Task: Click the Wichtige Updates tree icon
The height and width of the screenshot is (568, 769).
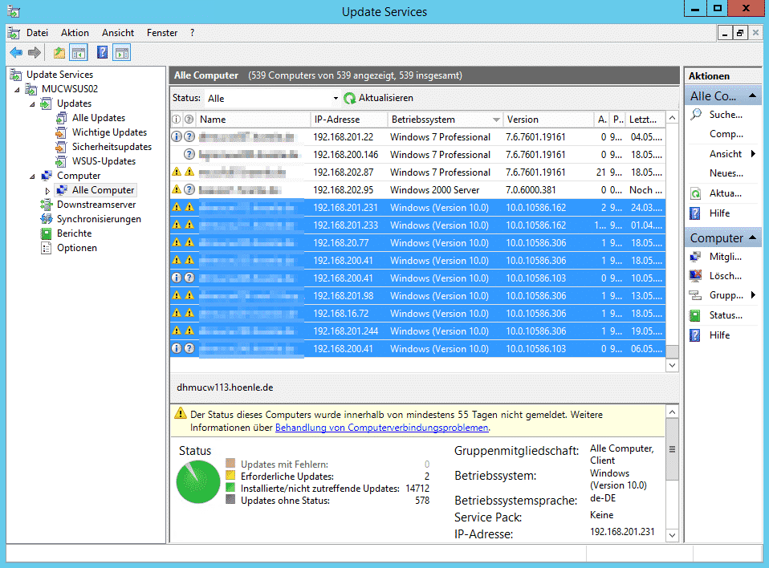Action: tap(61, 132)
